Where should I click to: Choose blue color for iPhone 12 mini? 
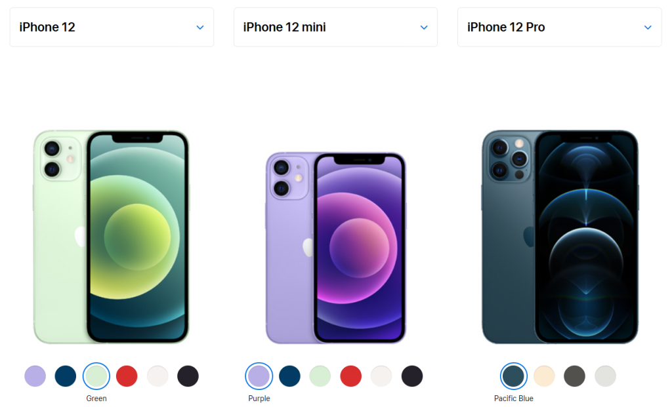pos(289,376)
